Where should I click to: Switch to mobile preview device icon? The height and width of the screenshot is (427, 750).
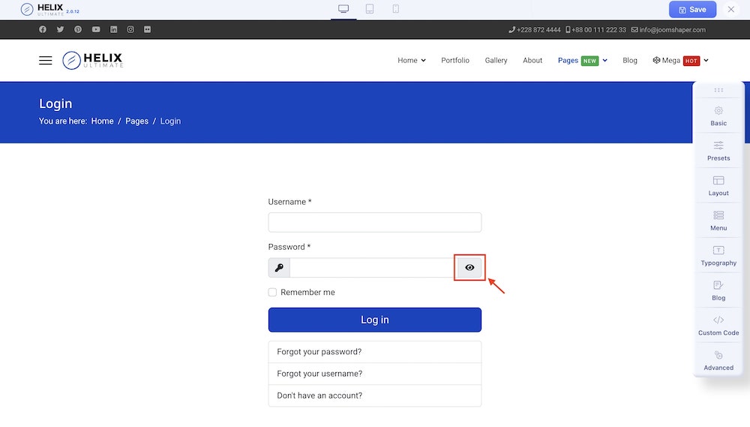tap(395, 9)
